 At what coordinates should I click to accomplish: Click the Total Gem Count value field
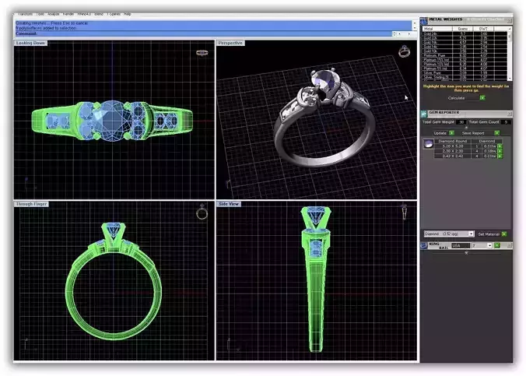coord(506,122)
